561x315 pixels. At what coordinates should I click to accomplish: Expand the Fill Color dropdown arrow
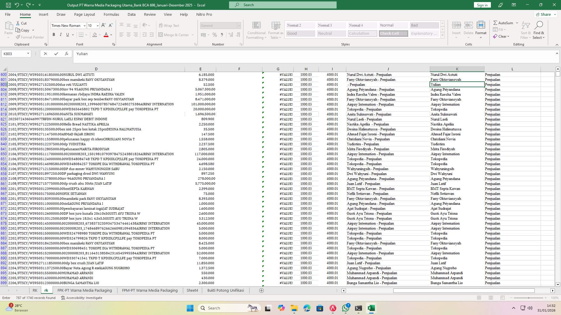(99, 35)
